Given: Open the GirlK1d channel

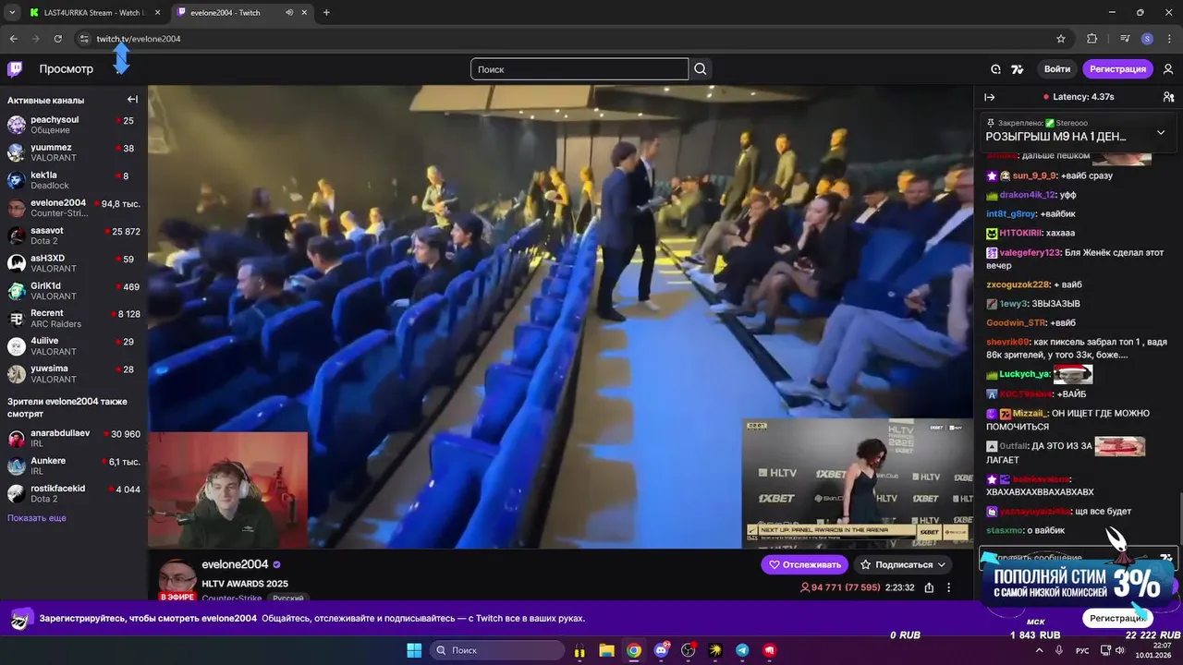Looking at the screenshot, I should click(74, 291).
